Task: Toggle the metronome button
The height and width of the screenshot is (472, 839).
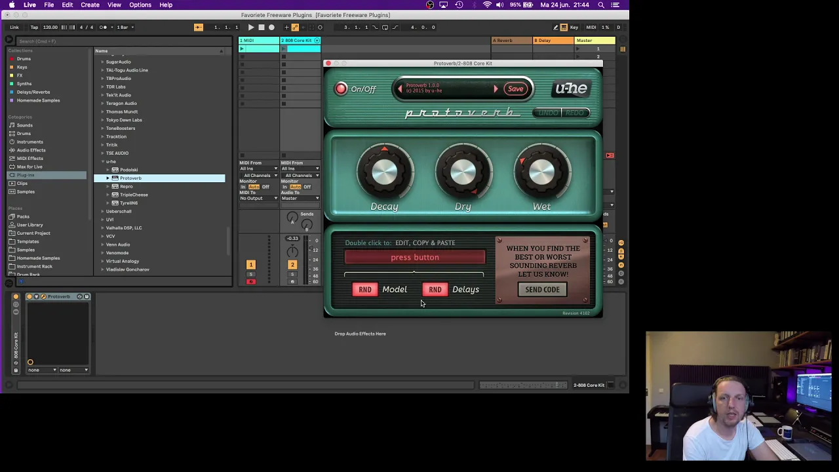Action: [102, 27]
